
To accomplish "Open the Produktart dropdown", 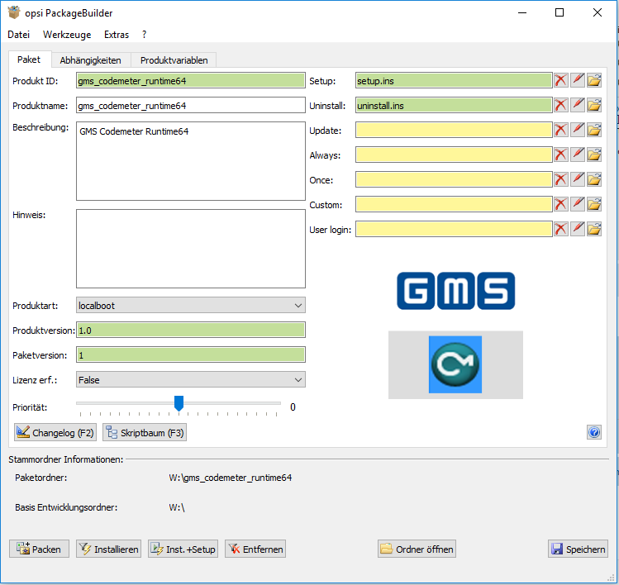I will (191, 305).
